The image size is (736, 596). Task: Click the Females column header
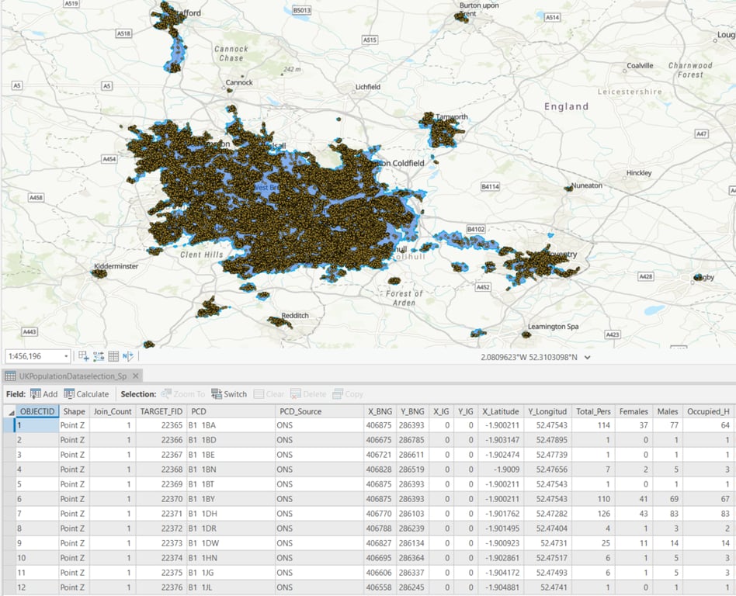tap(634, 412)
